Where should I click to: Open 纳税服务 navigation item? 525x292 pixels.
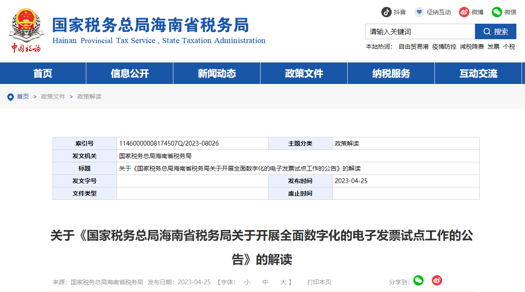391,73
